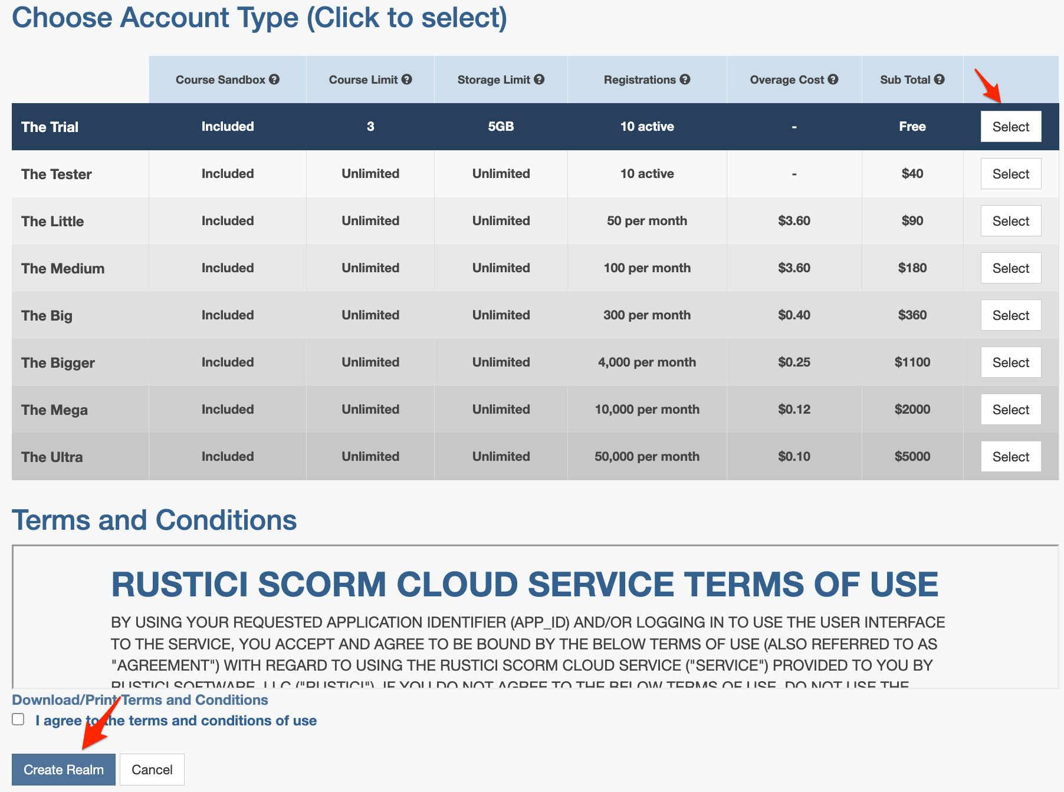Click the 50 per month registrations cell
Viewport: 1064px width, 792px height.
pyautogui.click(x=647, y=221)
